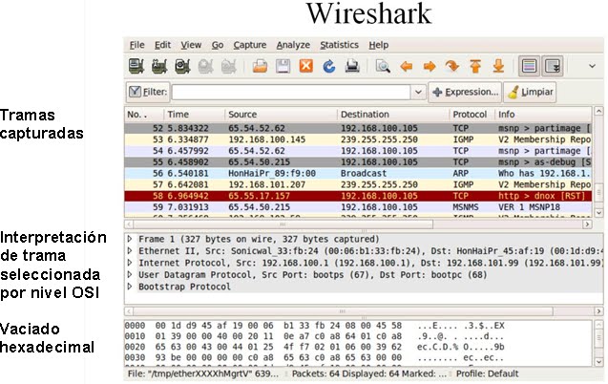608x384 pixels.
Task: Sort by Source column header
Action: pyautogui.click(x=281, y=115)
